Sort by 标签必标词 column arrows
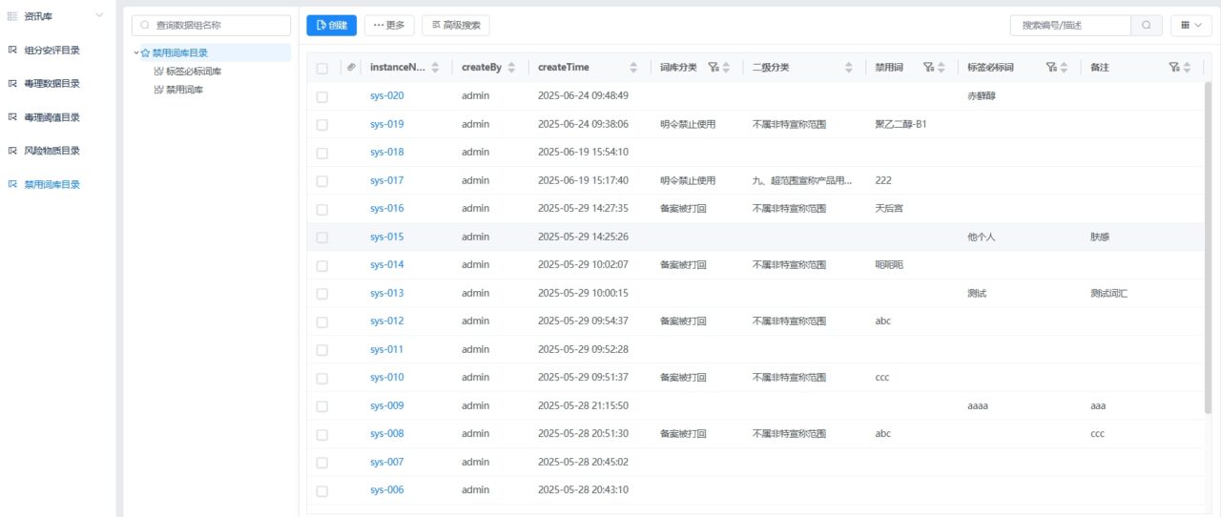 pos(1065,68)
